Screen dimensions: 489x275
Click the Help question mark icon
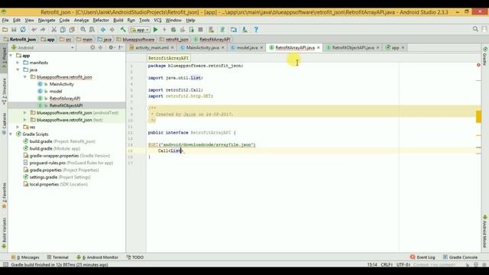256,30
